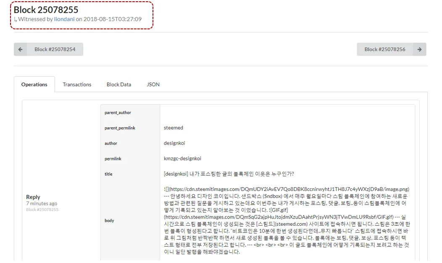The width and height of the screenshot is (442, 263).
Task: Click the witnessed timestamp 2018-08-15T03:27:09
Action: click(113, 19)
